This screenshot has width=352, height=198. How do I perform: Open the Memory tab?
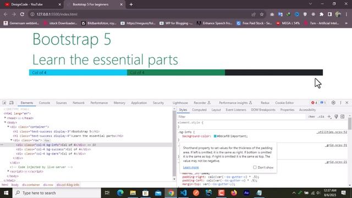pyautogui.click(x=119, y=103)
